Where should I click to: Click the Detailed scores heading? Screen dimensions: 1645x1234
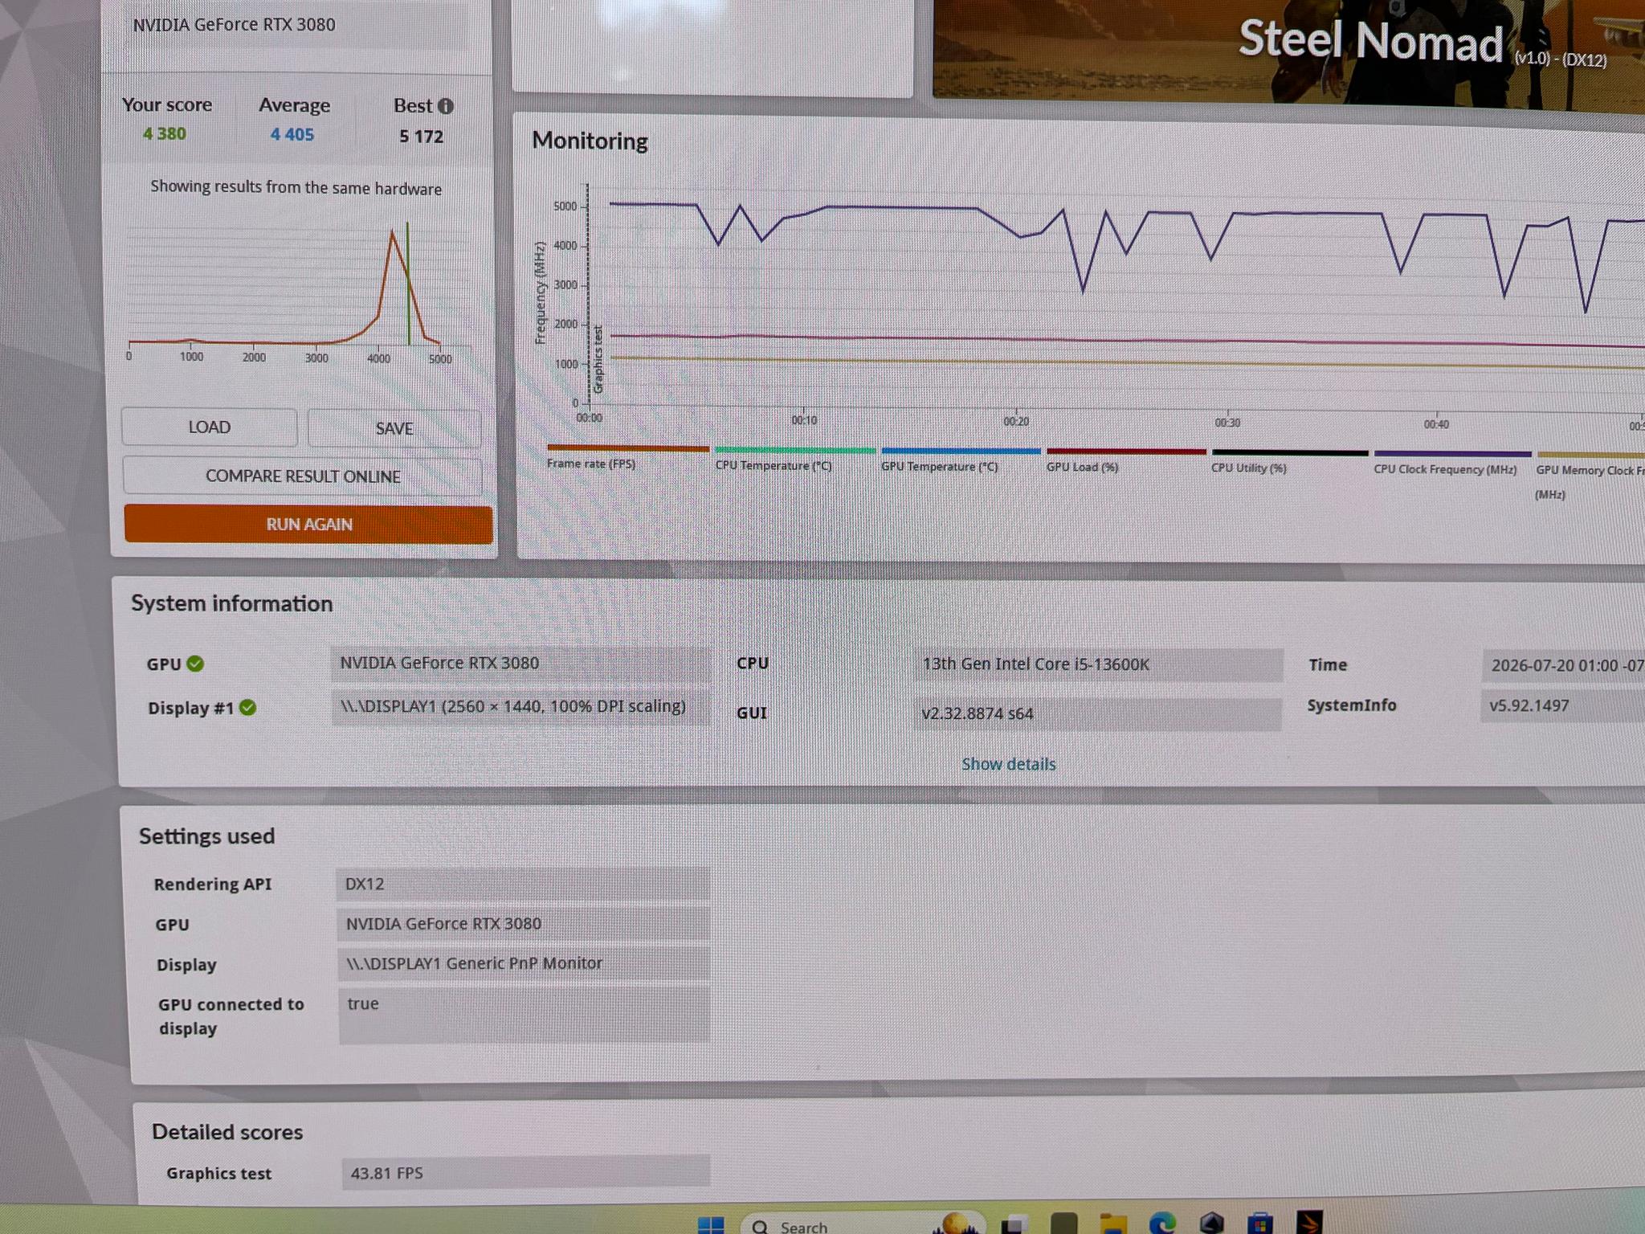coord(227,1132)
